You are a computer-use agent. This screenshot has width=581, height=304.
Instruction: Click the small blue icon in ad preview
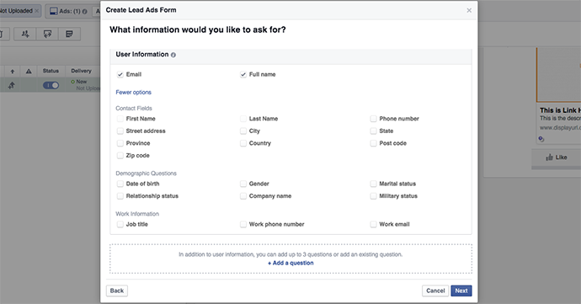[x=541, y=139]
